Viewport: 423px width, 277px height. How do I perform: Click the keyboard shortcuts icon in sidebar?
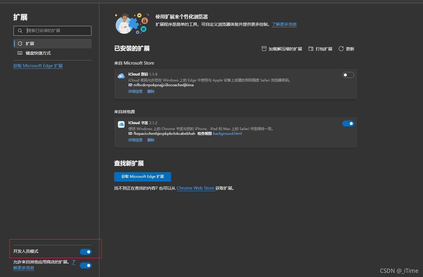20,53
